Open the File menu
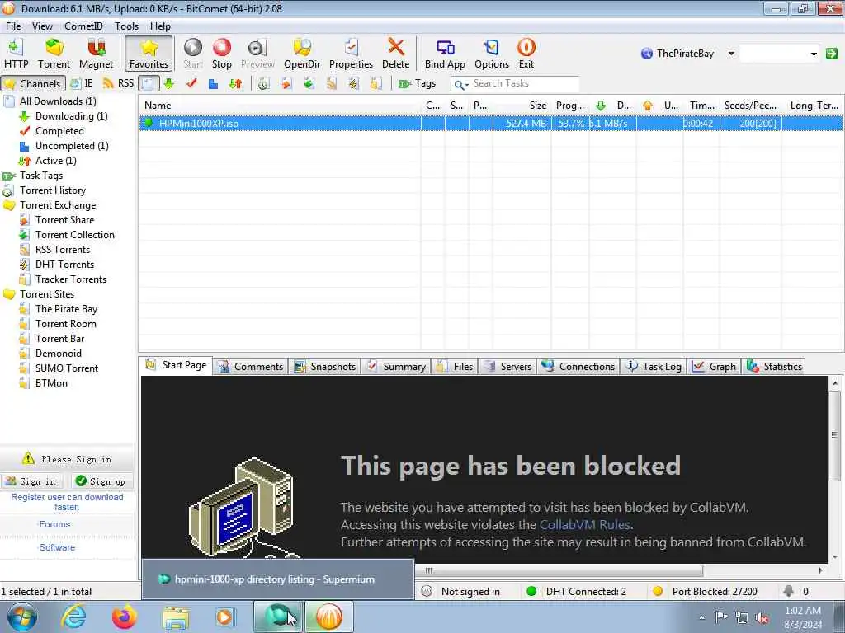Screen dimensions: 845x633 click(x=13, y=26)
